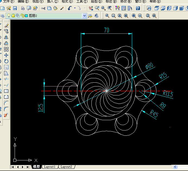Cut selection with scissors icon
188x171 pixels.
tap(43, 8)
